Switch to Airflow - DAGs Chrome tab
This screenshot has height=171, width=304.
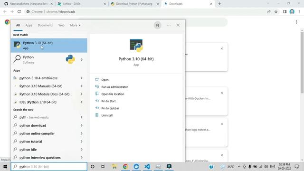81,4
